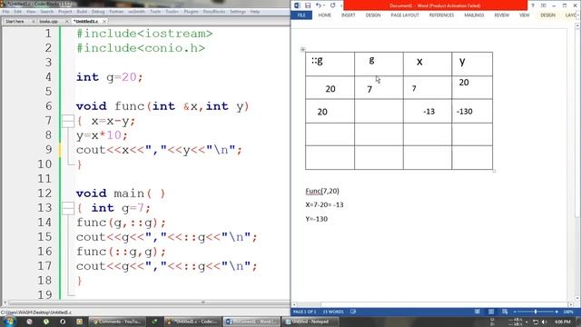Open the Comments - YouTube taskbar button

point(117,322)
